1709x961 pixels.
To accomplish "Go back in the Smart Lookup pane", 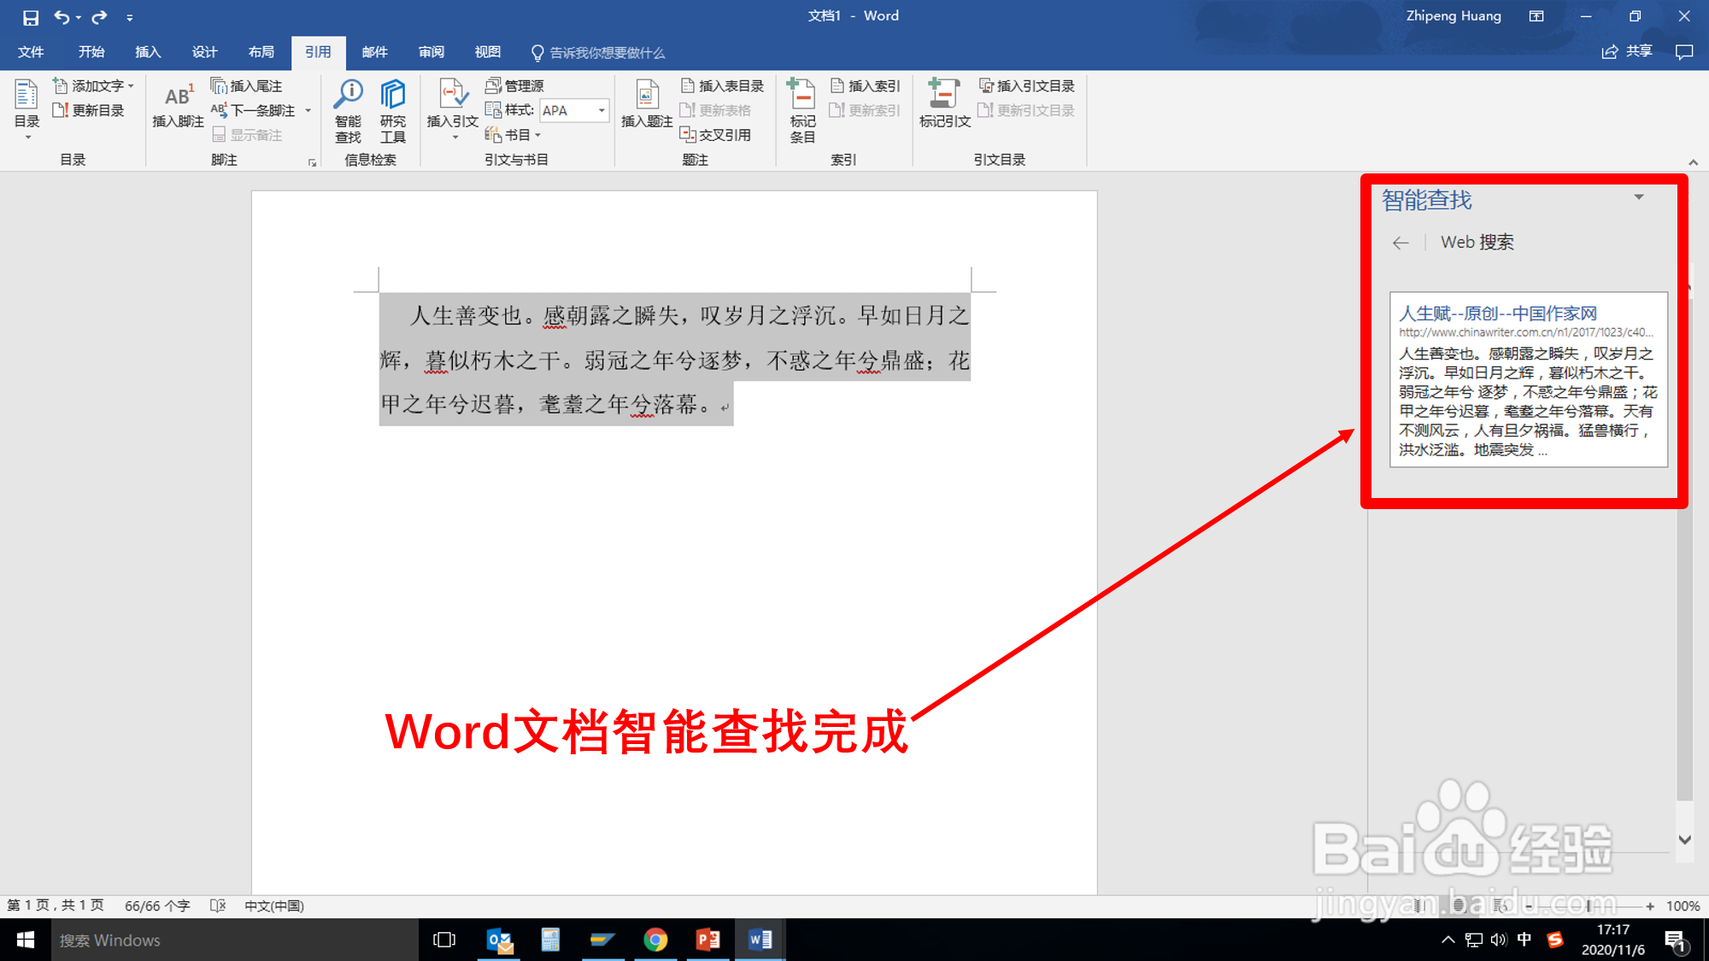I will [x=1400, y=243].
